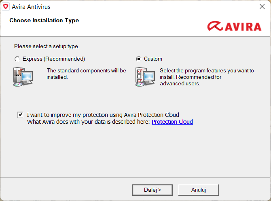271x201 pixels.
Task: Cancel setup with the Anuluj button
Action: [x=199, y=189]
